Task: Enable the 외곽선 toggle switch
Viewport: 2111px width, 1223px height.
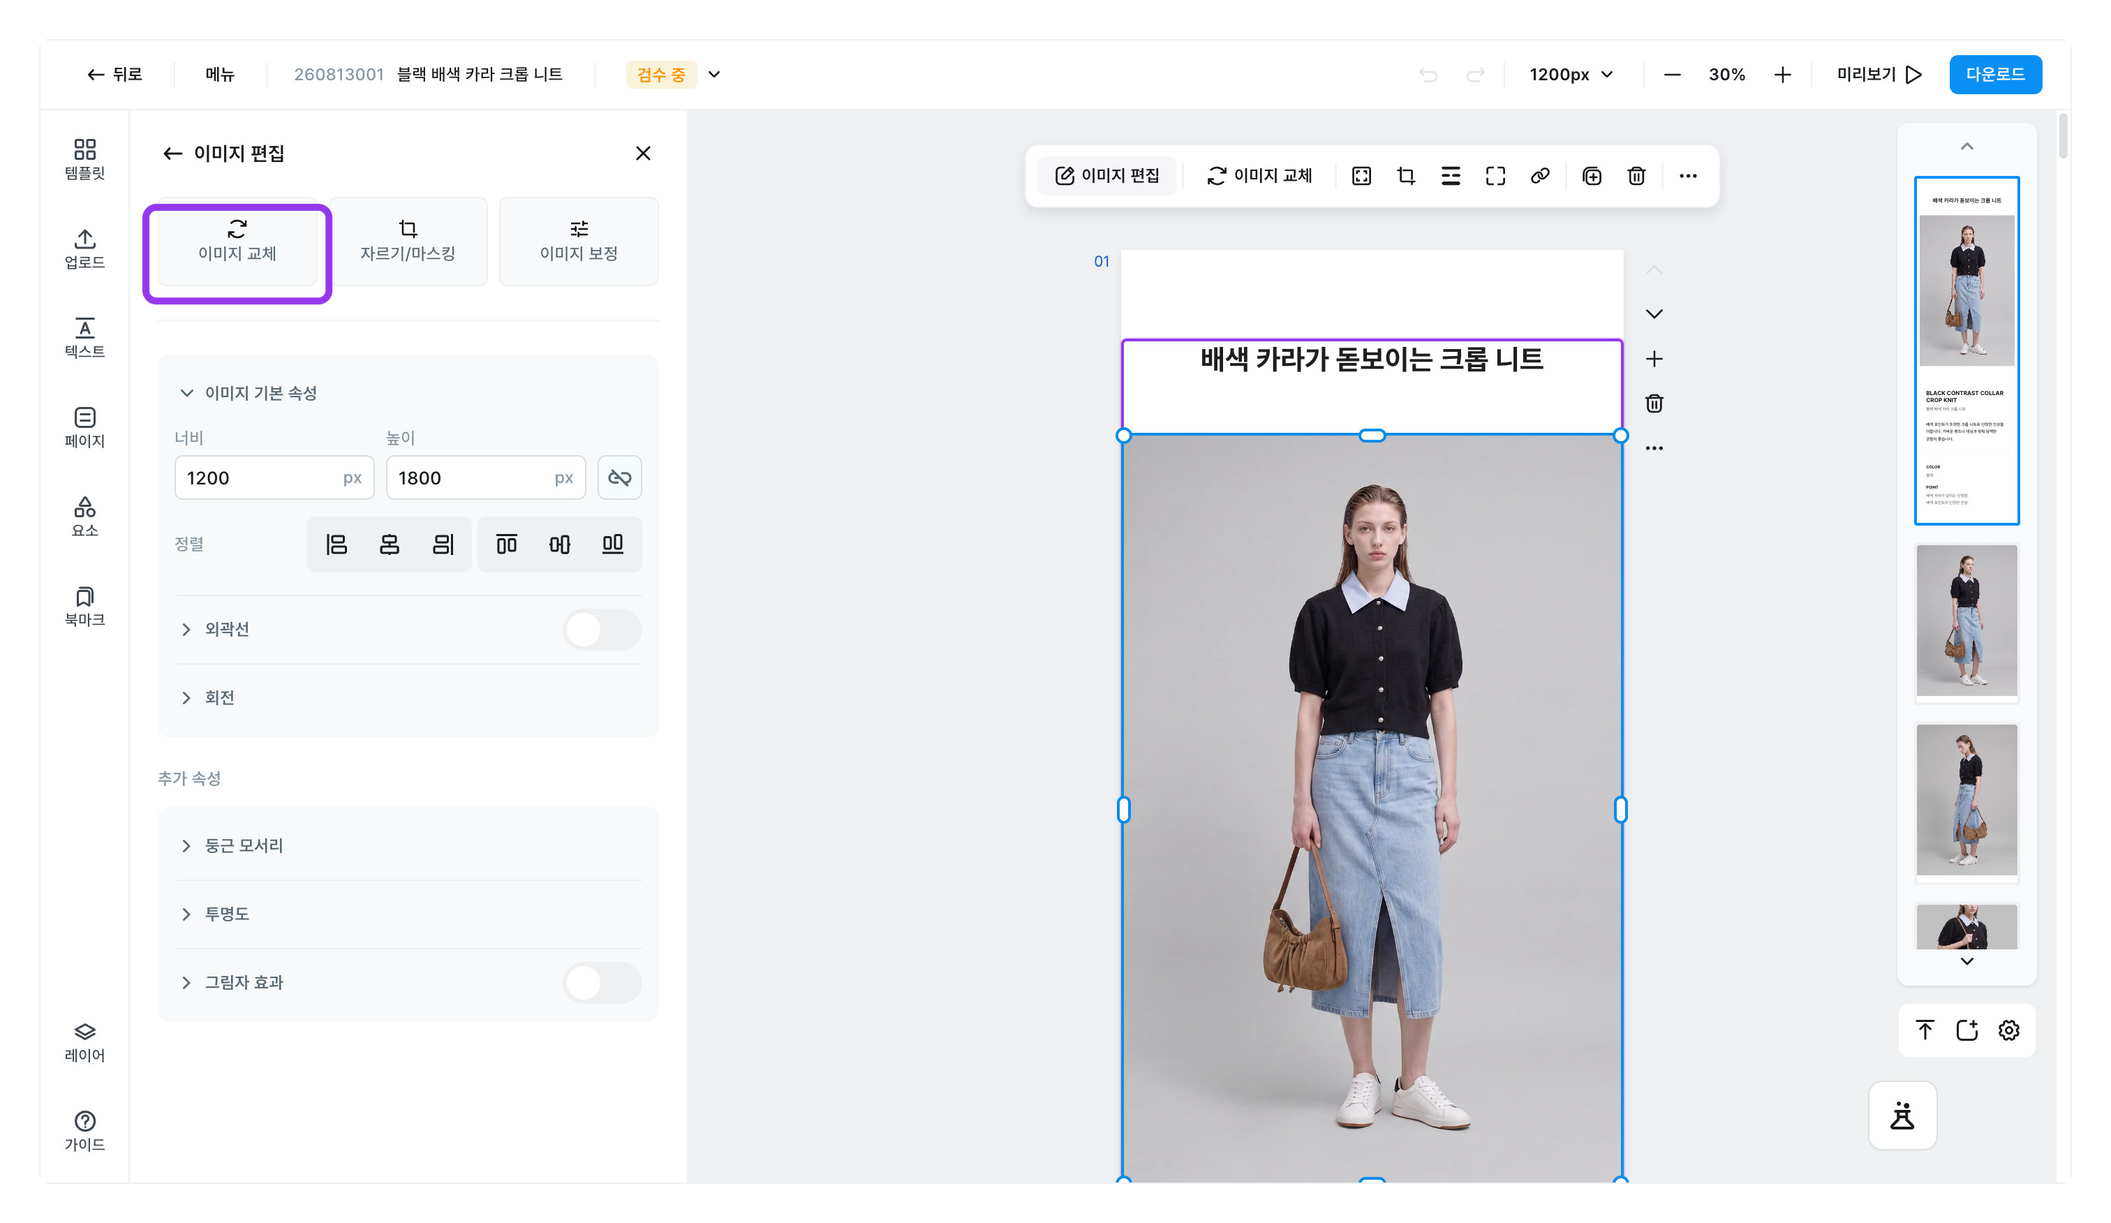Action: coord(602,629)
